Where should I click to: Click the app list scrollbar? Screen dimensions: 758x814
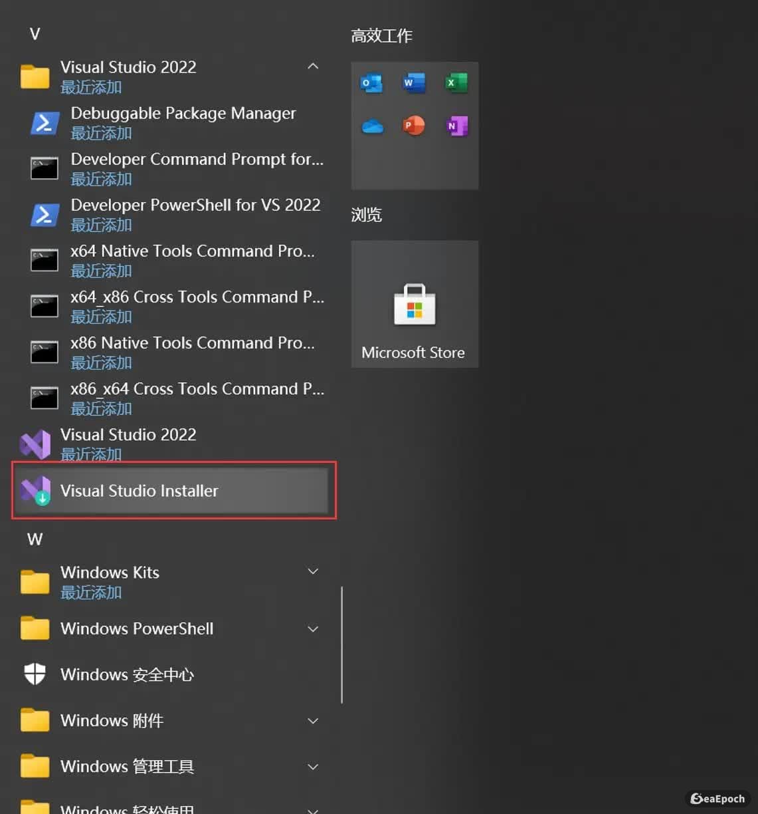341,644
